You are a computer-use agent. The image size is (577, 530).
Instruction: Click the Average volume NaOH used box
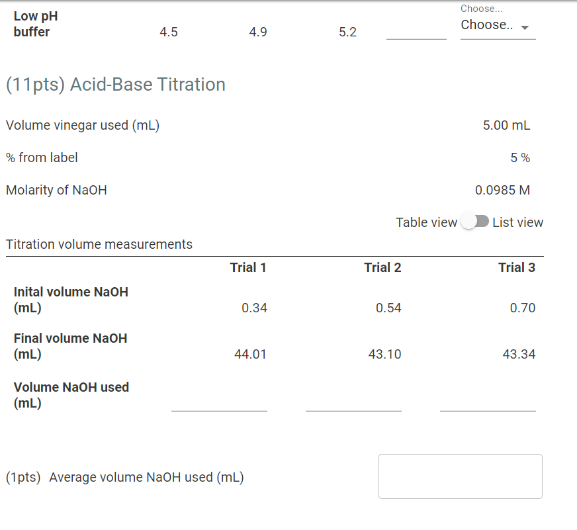point(460,476)
